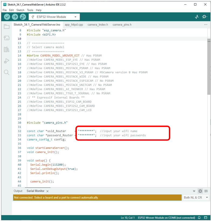Click the camera_init() call on line 44
This screenshot has width=212, height=221.
point(42,181)
